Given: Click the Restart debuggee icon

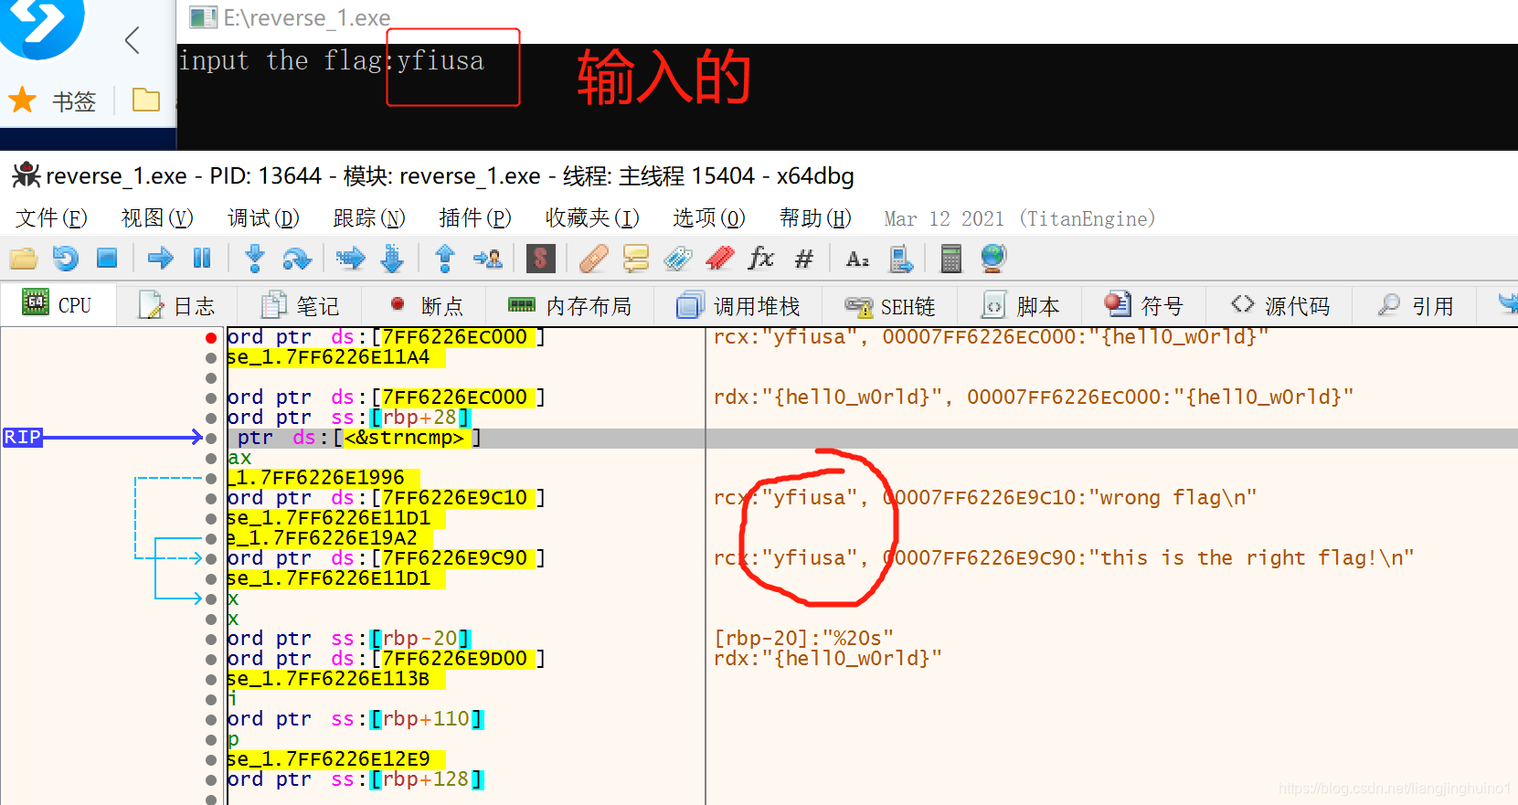Looking at the screenshot, I should (x=65, y=259).
